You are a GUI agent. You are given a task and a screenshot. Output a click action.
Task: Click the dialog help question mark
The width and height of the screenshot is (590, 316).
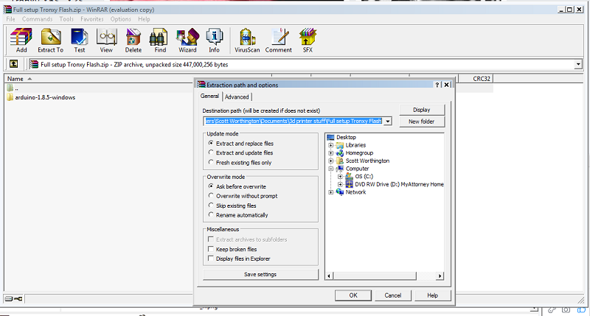(437, 85)
